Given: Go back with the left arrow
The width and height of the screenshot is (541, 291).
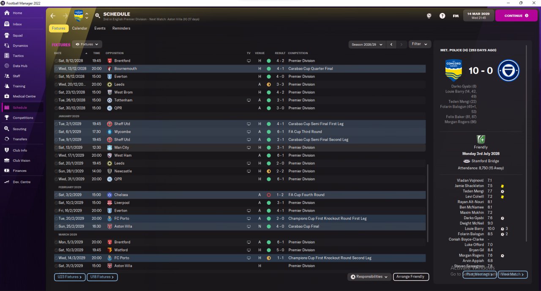Looking at the screenshot, I should tap(53, 16).
